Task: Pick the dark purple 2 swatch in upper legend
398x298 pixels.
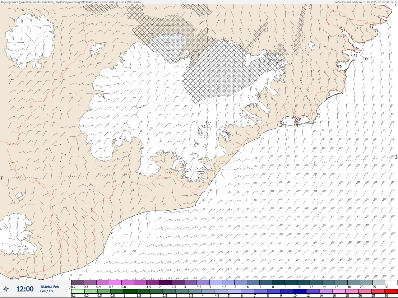Action: coord(165,282)
